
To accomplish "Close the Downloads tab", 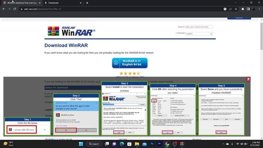I will coord(81,3).
